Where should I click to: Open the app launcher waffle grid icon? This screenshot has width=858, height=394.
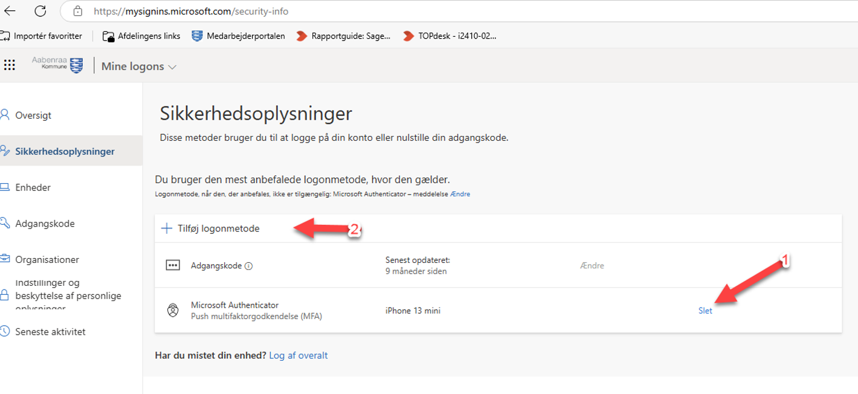[9, 66]
